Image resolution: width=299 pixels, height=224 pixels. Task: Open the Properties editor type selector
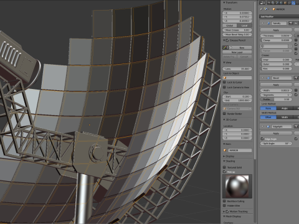tap(262, 3)
